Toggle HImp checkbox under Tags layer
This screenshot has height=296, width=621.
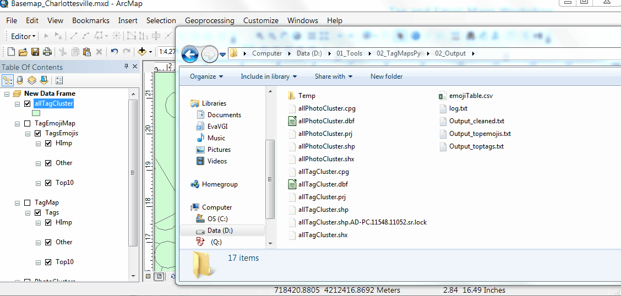tap(48, 222)
